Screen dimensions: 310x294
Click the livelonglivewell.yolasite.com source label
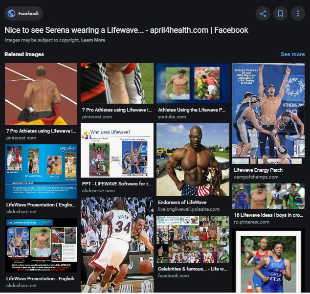(x=189, y=209)
